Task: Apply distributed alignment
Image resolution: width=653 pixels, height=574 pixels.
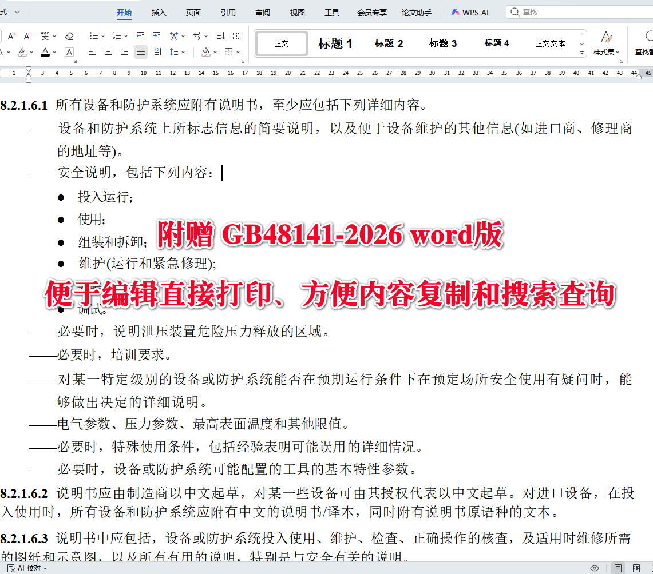Action: 157,52
